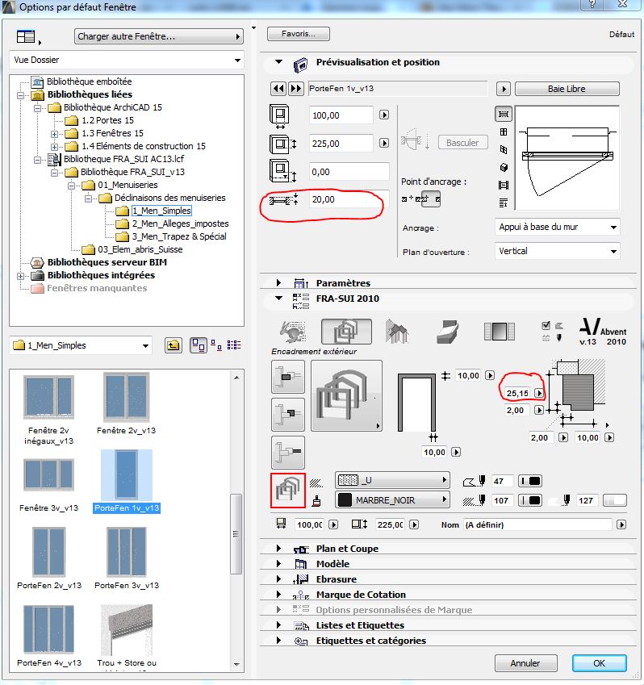Select the preview picture filmstrip icon

(x=504, y=186)
